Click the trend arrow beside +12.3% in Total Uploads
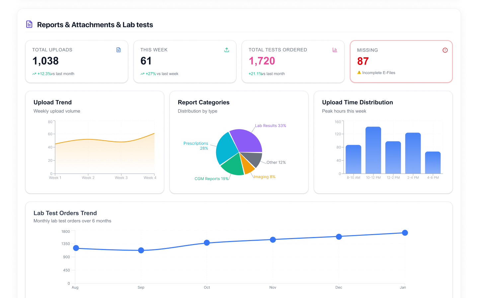 click(34, 74)
